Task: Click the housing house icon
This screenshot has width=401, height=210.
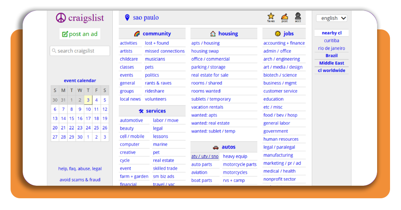Action: (213, 34)
